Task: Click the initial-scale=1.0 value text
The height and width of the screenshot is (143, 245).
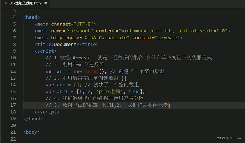Action: click(201, 31)
